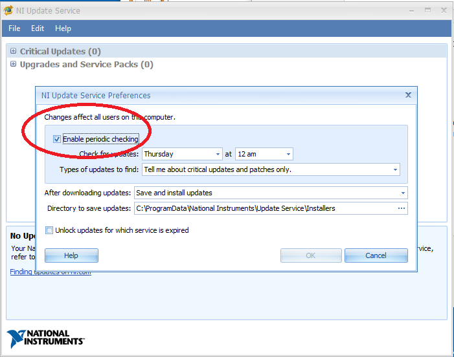Open Finding updates on ni.com link
Image resolution: width=454 pixels, height=357 pixels.
[x=51, y=272]
